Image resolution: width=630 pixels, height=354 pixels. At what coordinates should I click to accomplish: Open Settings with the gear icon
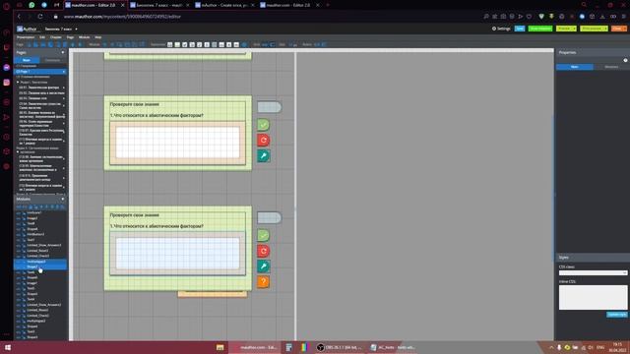(x=494, y=29)
